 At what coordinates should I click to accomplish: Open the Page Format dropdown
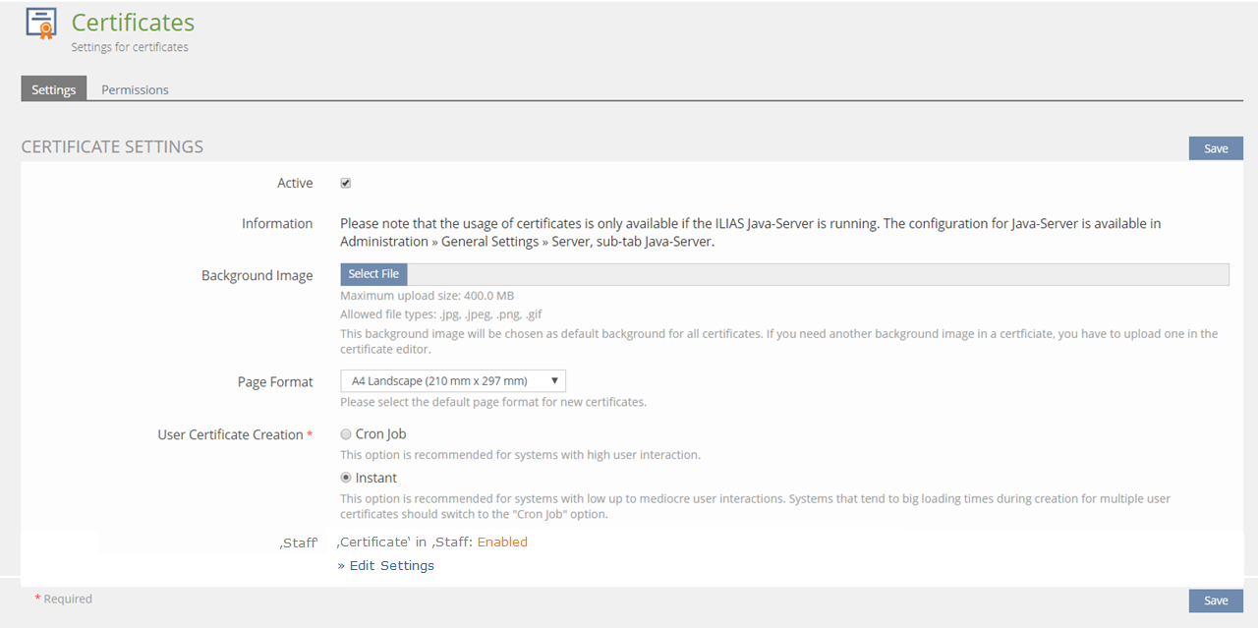tap(452, 380)
